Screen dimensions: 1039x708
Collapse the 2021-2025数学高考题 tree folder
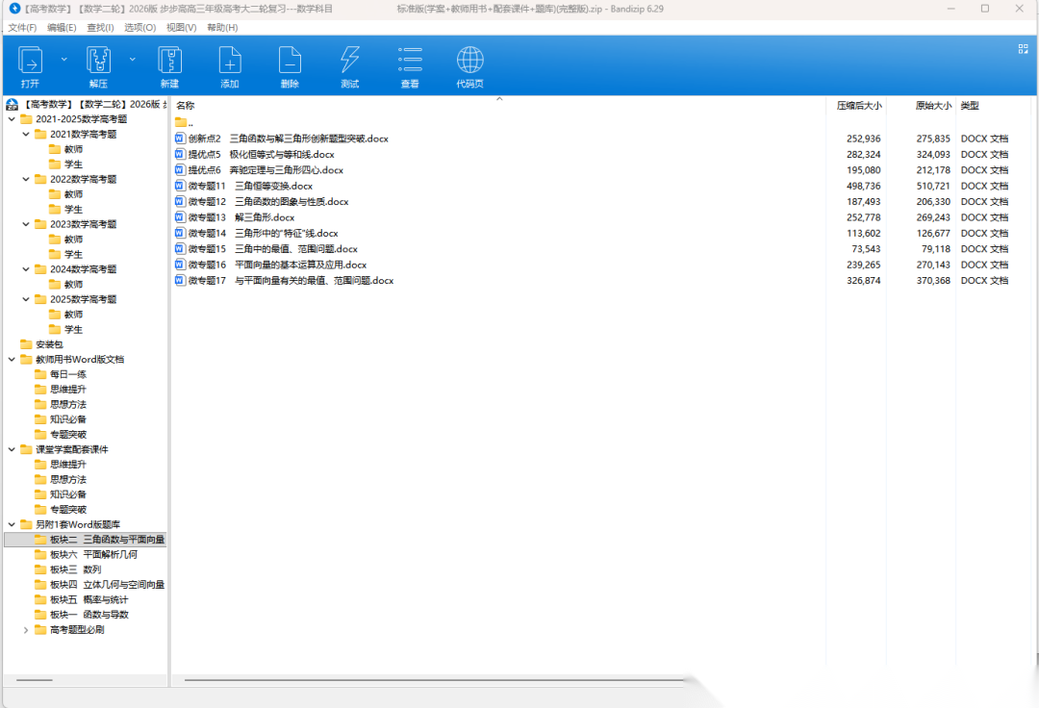[12, 119]
